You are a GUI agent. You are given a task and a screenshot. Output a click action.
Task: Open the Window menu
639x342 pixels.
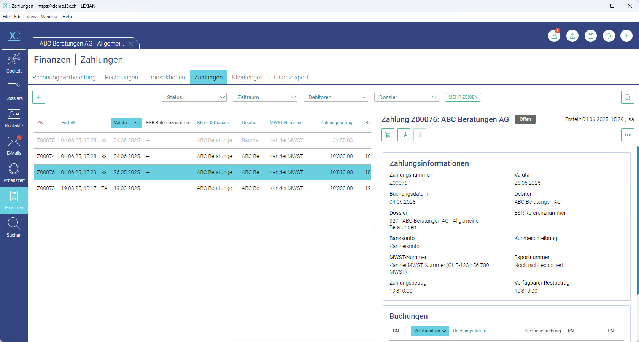[49, 17]
